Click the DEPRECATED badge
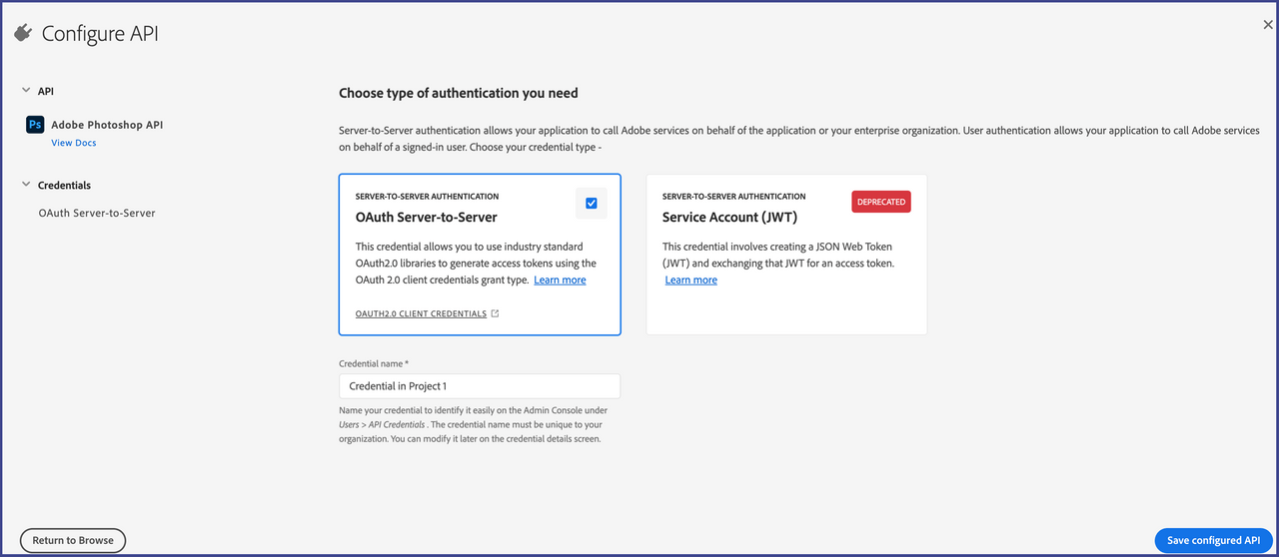The width and height of the screenshot is (1279, 557). 881,202
